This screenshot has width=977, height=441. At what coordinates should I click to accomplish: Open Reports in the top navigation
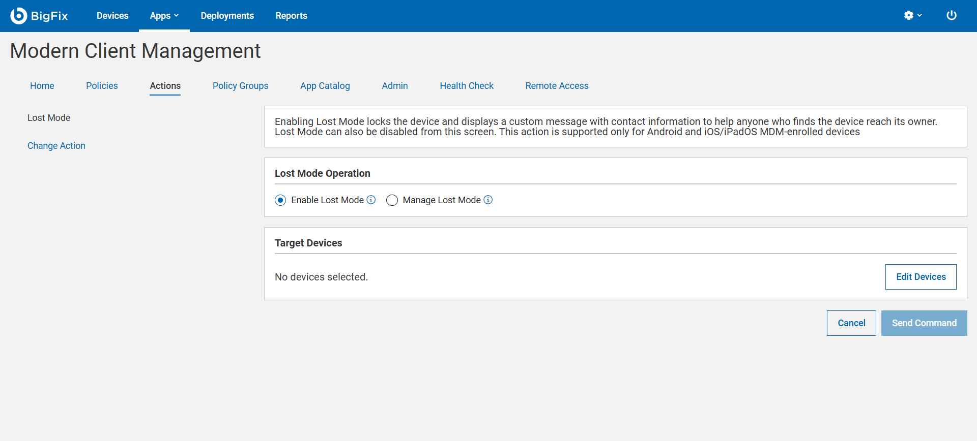coord(292,16)
